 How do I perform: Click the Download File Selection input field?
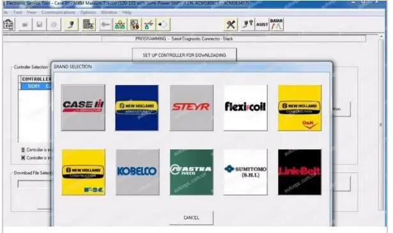pos(35,184)
